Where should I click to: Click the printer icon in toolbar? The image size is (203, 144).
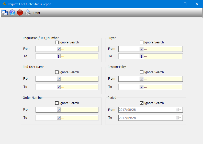click(28, 13)
